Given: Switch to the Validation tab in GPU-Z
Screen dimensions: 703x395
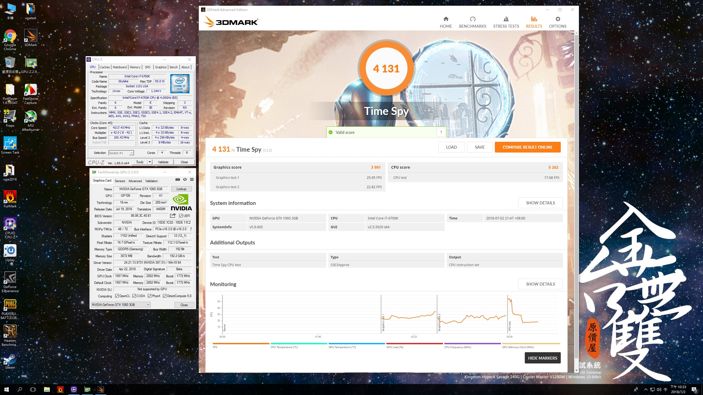Looking at the screenshot, I should (151, 181).
